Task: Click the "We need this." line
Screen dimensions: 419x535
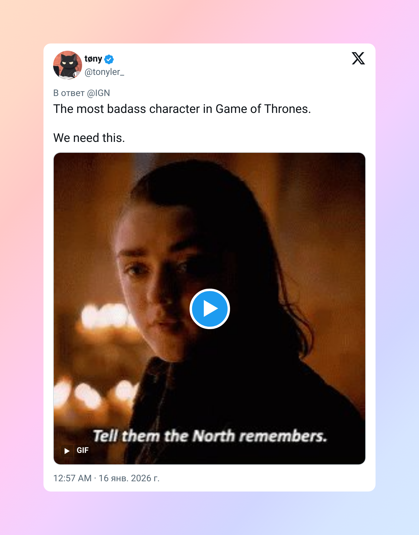Action: click(89, 138)
